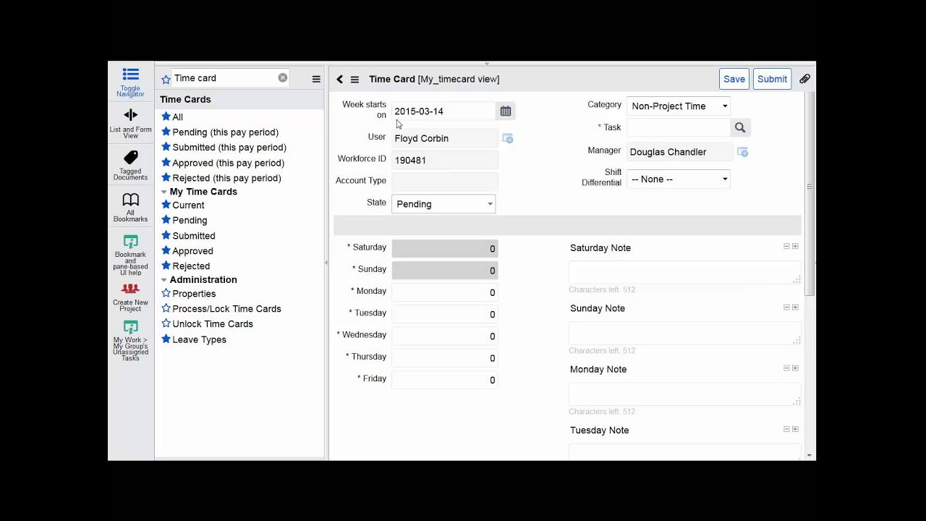The height and width of the screenshot is (521, 926).
Task: Click the navigator filter text box
Action: [x=224, y=78]
